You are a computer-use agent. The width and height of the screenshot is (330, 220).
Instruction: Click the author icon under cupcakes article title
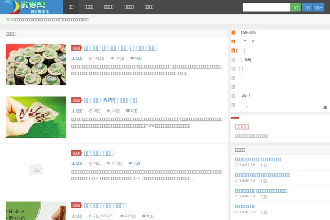73,58
